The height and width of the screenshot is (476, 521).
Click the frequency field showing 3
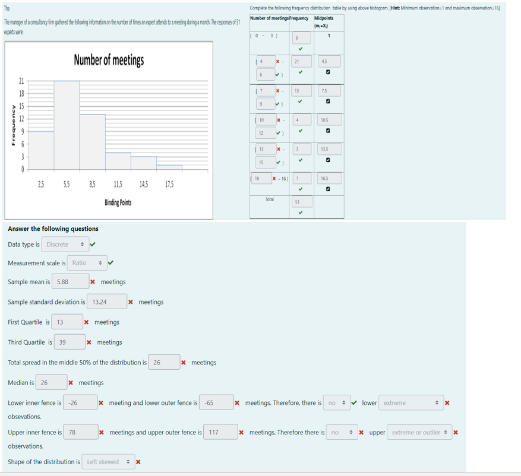coord(302,149)
